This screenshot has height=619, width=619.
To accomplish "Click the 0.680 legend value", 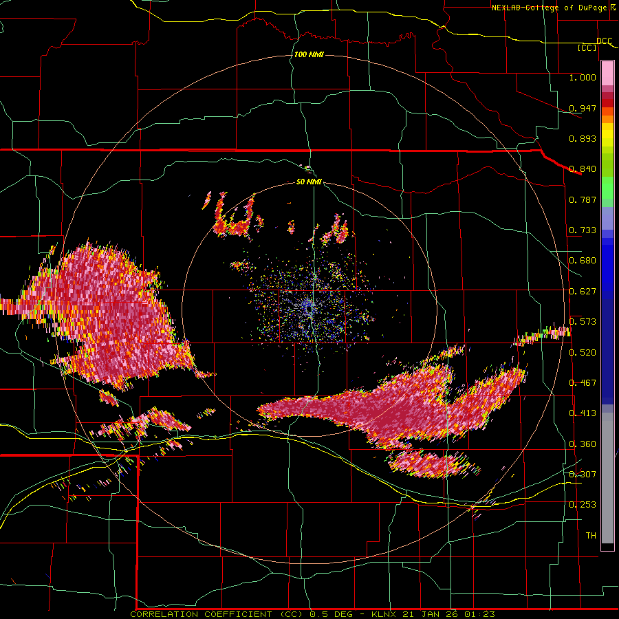I will (583, 261).
